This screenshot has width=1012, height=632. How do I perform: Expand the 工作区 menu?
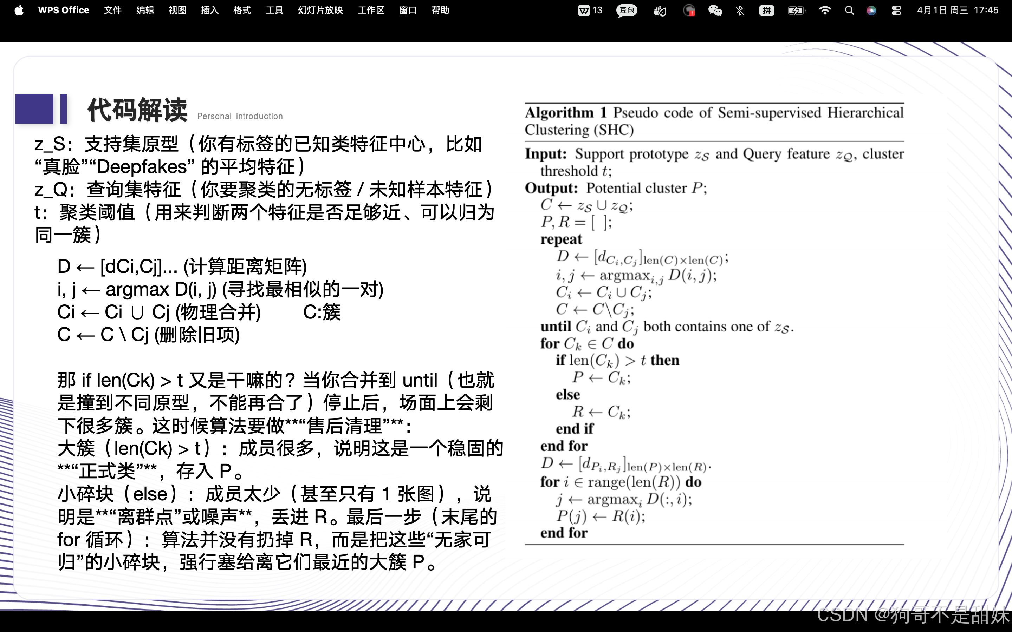[x=371, y=11]
